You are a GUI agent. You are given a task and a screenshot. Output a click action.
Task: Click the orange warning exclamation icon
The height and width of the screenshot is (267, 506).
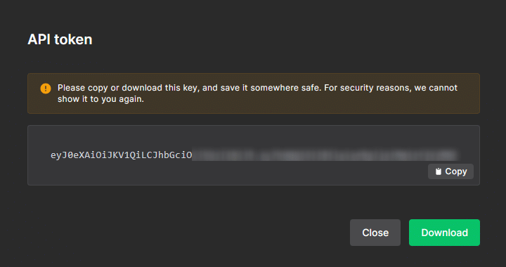click(46, 89)
